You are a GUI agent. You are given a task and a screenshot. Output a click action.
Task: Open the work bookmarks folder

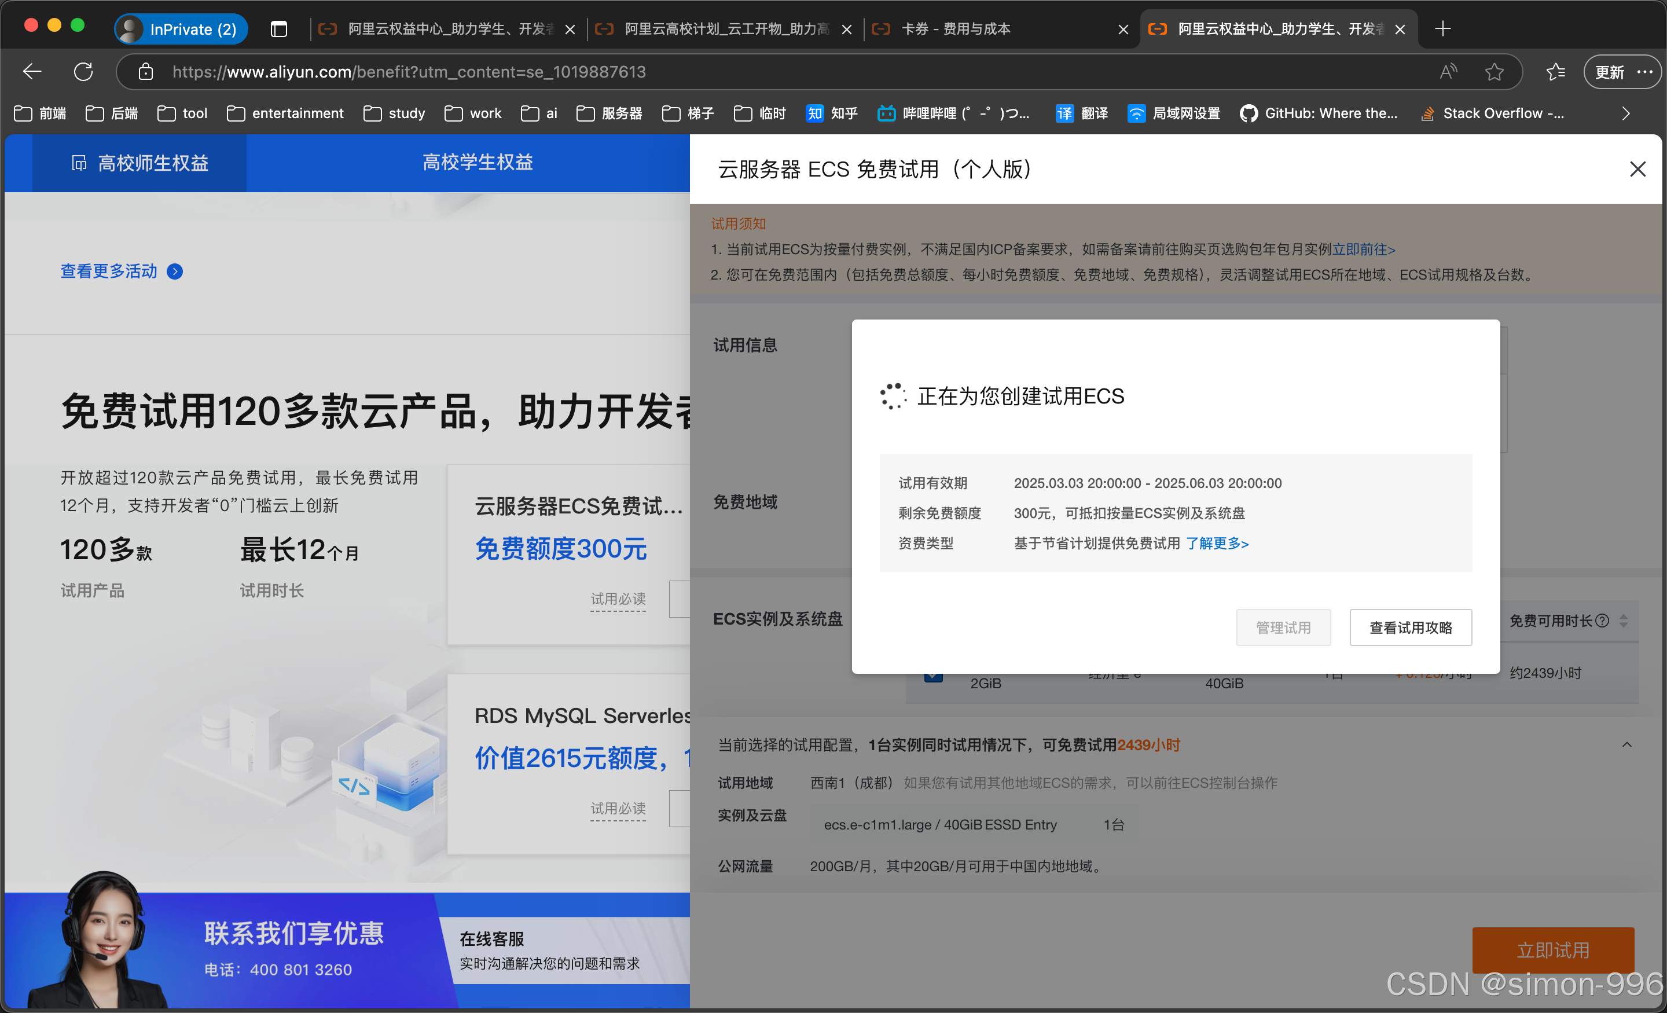473,113
